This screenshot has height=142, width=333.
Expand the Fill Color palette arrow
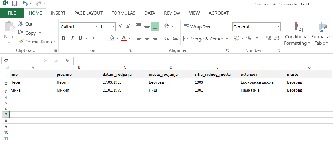(117, 38)
